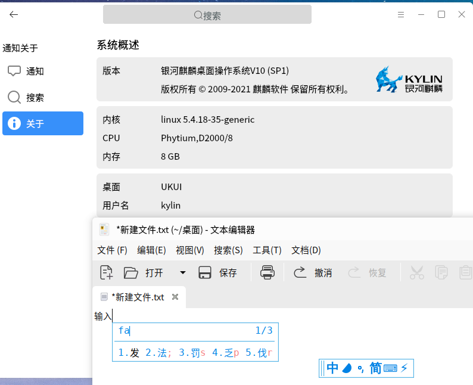Click text editor title bar icon
Image resolution: width=473 pixels, height=385 pixels.
click(x=104, y=229)
